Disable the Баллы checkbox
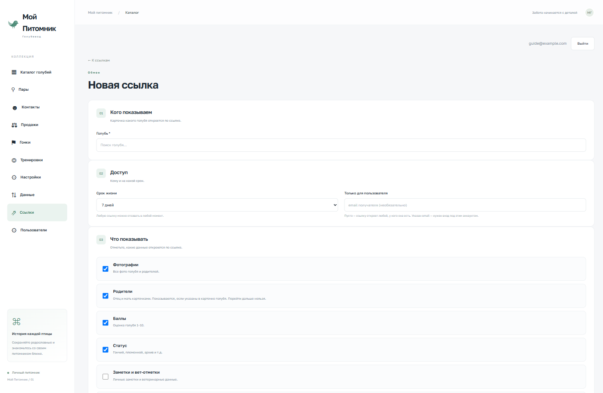Screen dimensions: 603x393 click(106, 322)
